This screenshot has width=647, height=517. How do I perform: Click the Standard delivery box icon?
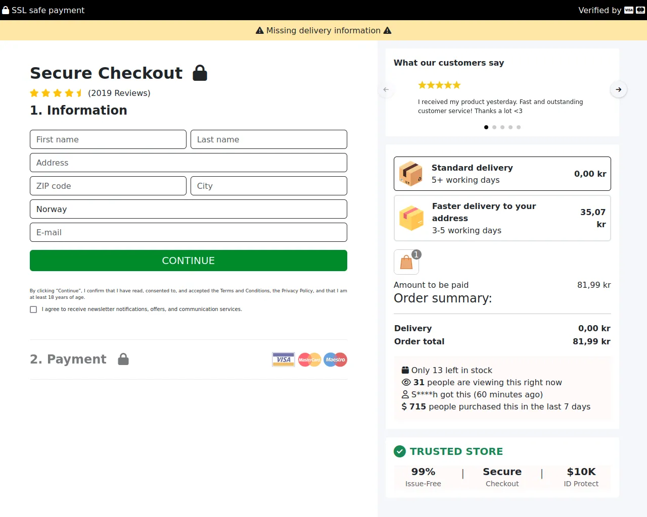(x=411, y=174)
